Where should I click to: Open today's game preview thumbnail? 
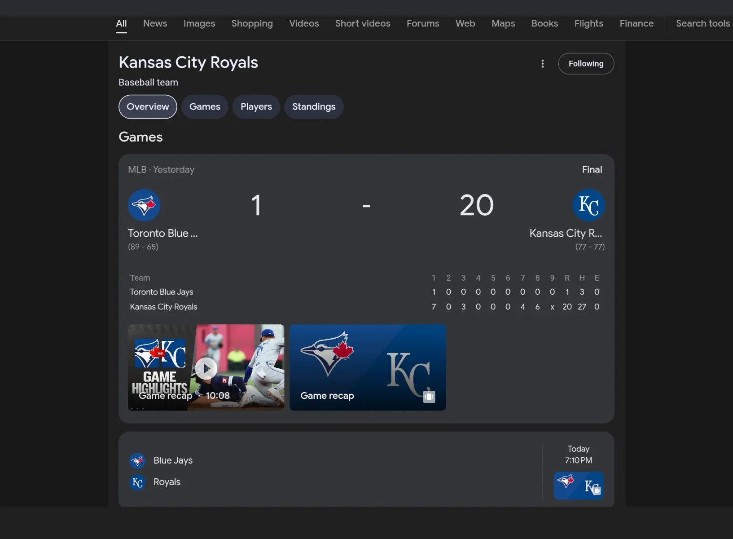coord(579,486)
